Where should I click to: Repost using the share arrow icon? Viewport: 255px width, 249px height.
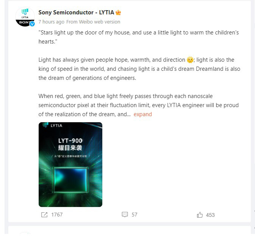44,215
